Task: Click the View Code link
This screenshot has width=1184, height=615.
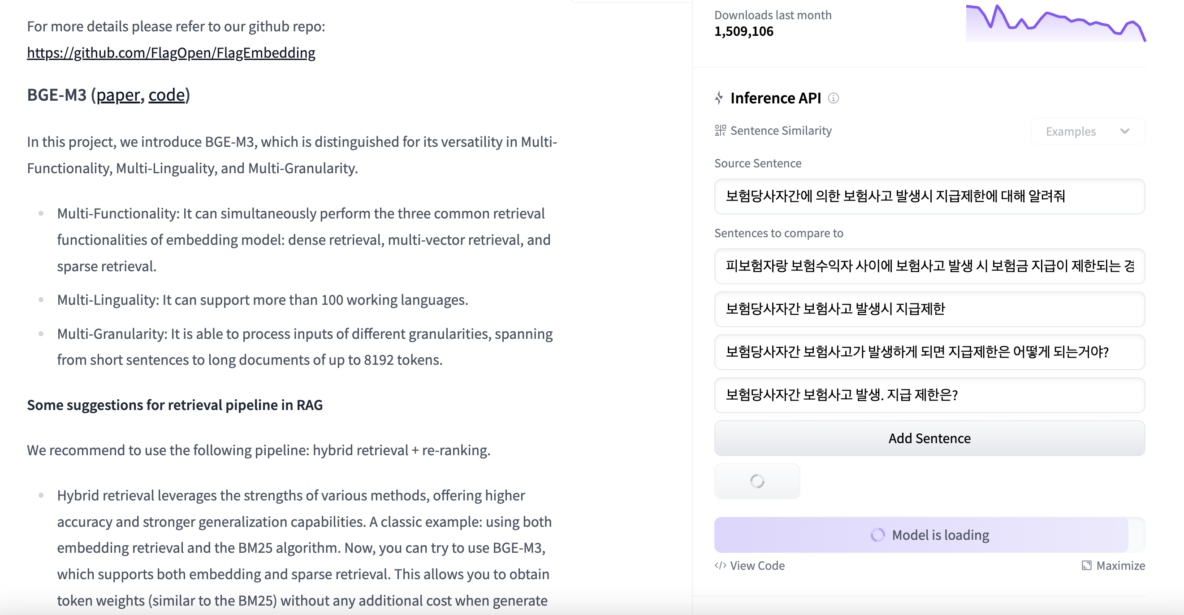Action: click(x=750, y=565)
